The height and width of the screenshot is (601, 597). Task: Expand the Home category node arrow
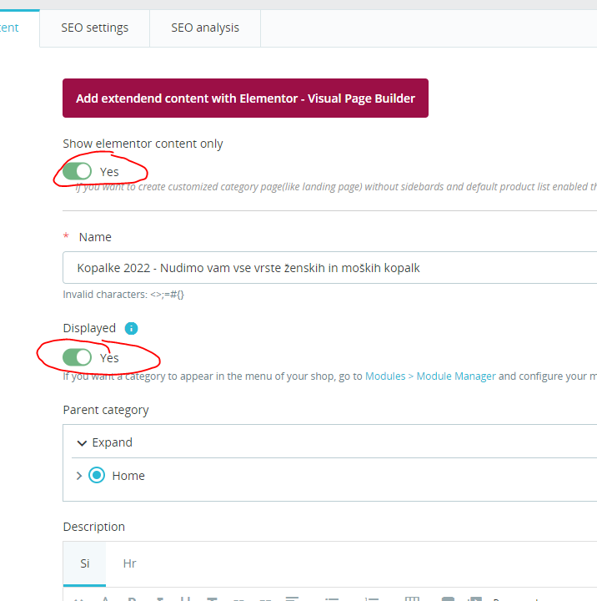point(79,476)
